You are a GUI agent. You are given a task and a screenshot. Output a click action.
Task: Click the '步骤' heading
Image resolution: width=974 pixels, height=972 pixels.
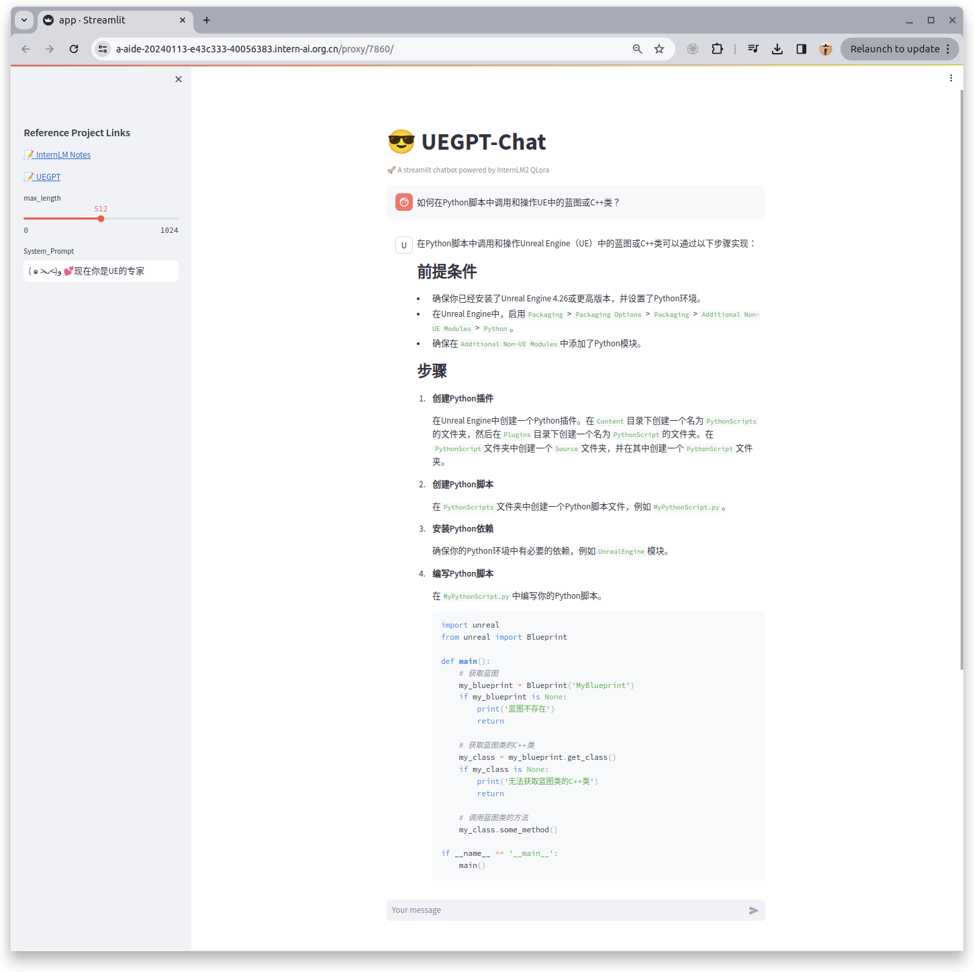432,371
